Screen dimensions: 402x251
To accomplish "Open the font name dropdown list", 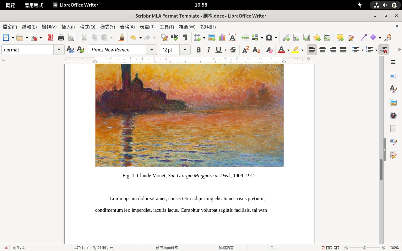I will tap(152, 50).
